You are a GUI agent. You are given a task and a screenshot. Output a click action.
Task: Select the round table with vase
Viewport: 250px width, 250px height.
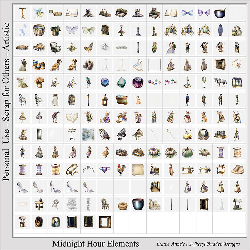click(39, 204)
